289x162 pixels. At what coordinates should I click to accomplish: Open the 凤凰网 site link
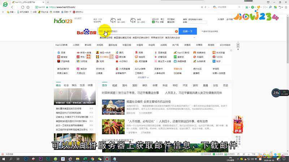198,57
